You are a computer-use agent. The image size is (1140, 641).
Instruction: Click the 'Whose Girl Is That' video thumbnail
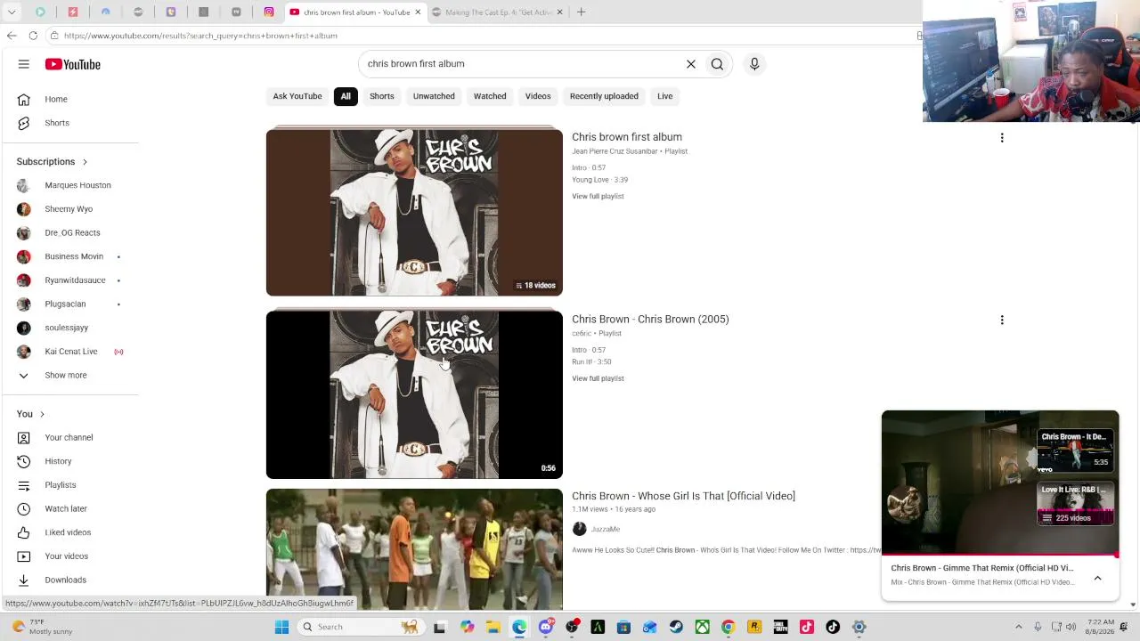[x=414, y=549]
